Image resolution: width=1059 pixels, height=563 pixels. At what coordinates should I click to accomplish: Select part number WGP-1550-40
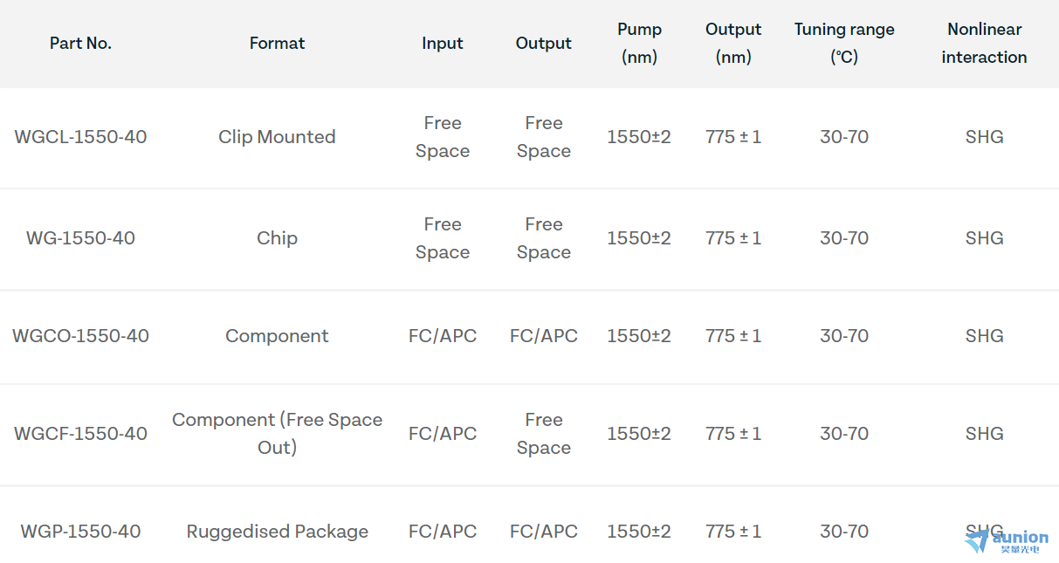pyautogui.click(x=80, y=532)
